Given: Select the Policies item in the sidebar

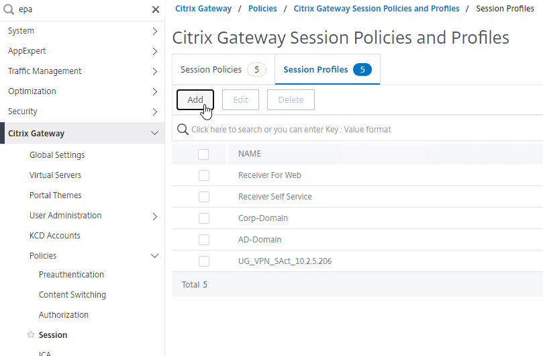Looking at the screenshot, I should (x=43, y=255).
